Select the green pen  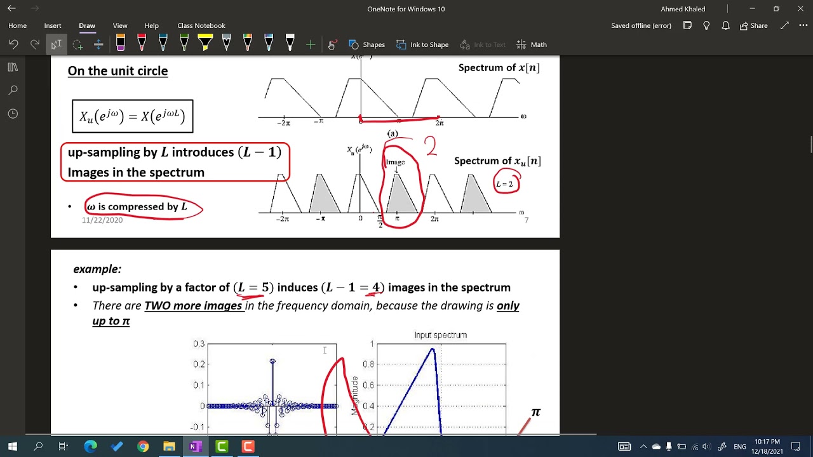[x=184, y=43]
